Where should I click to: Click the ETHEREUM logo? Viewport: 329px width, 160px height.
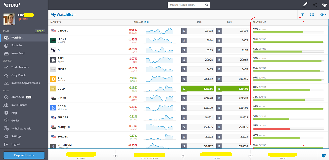[53, 146]
